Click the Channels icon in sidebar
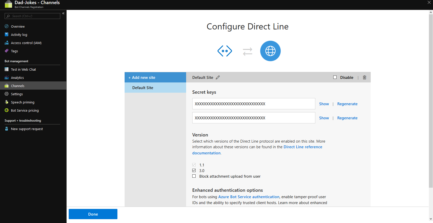The width and height of the screenshot is (433, 223). coord(7,86)
